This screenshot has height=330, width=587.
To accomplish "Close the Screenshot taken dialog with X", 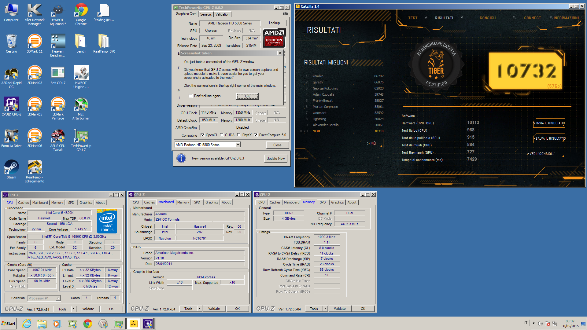I will pyautogui.click(x=279, y=53).
